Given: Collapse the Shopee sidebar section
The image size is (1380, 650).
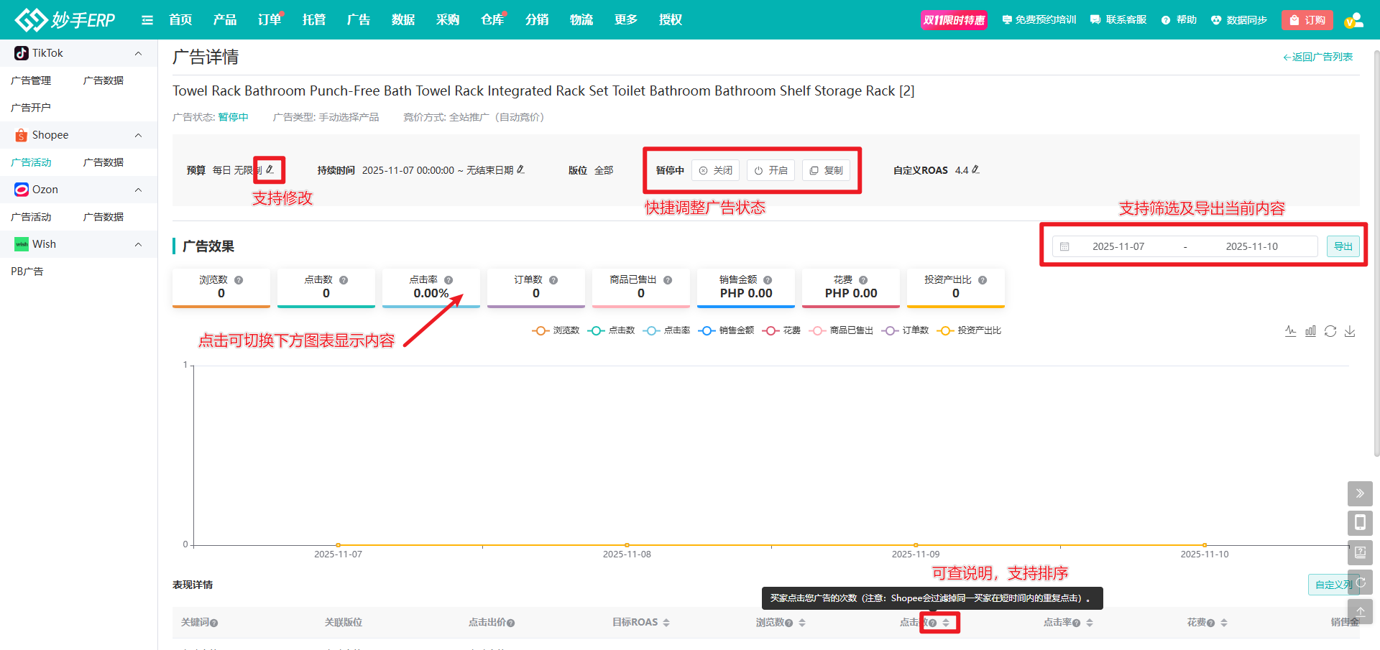Looking at the screenshot, I should [x=138, y=135].
